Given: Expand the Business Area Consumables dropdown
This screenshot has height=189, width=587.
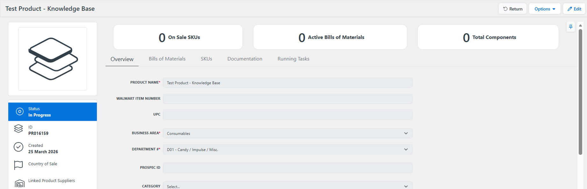Looking at the screenshot, I should click(x=288, y=134).
